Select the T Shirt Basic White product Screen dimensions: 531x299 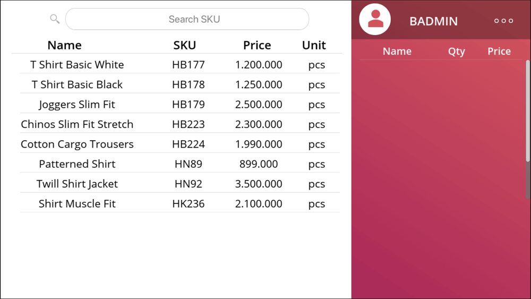click(180, 64)
